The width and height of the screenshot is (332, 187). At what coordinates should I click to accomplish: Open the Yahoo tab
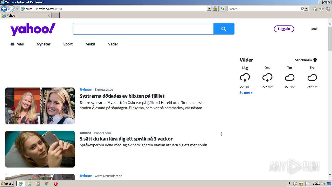[25, 16]
